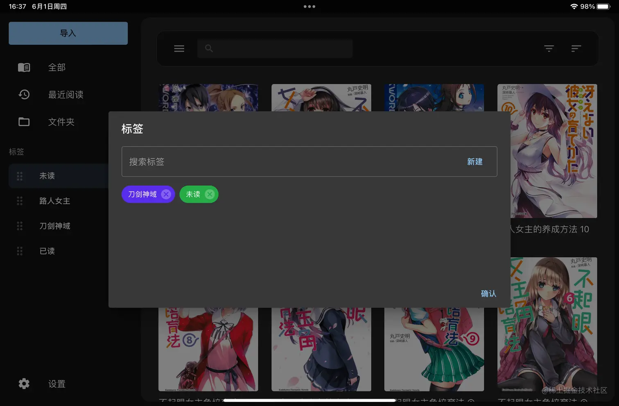The width and height of the screenshot is (619, 406).
Task: Tap the battery status icon
Action: coord(603,7)
